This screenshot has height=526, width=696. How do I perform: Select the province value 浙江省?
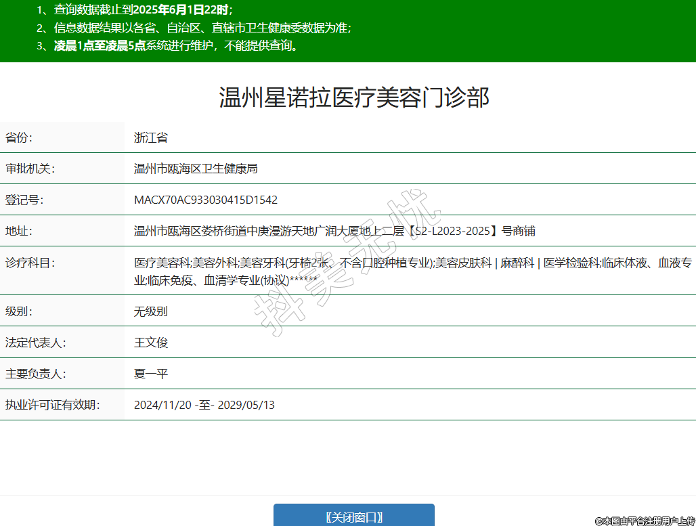pos(150,138)
